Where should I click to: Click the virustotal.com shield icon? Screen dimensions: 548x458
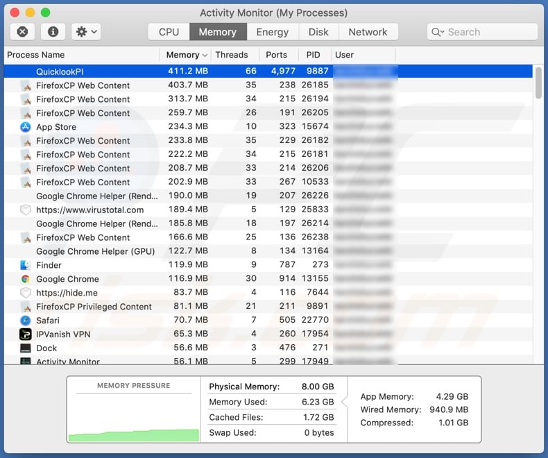[x=26, y=210]
